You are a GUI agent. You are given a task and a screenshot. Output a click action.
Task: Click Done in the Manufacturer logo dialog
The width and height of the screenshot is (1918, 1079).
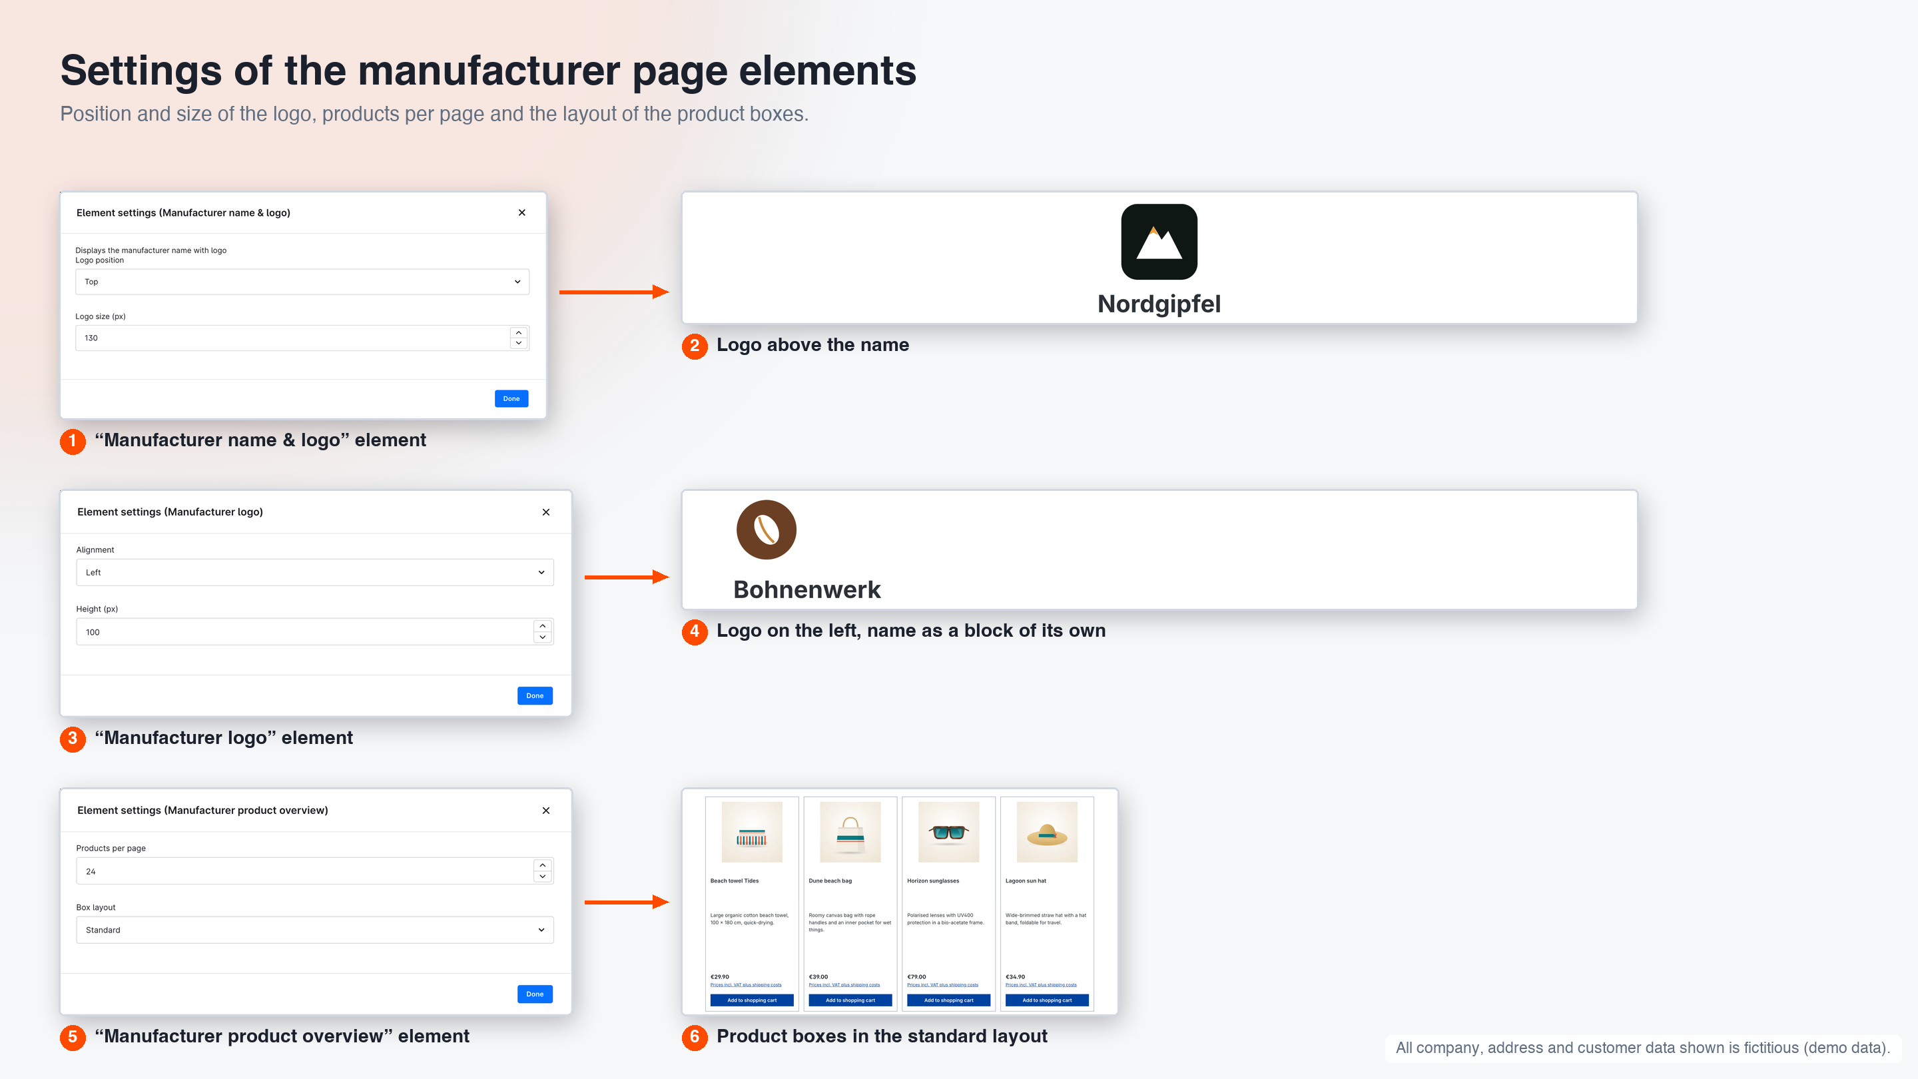535,695
